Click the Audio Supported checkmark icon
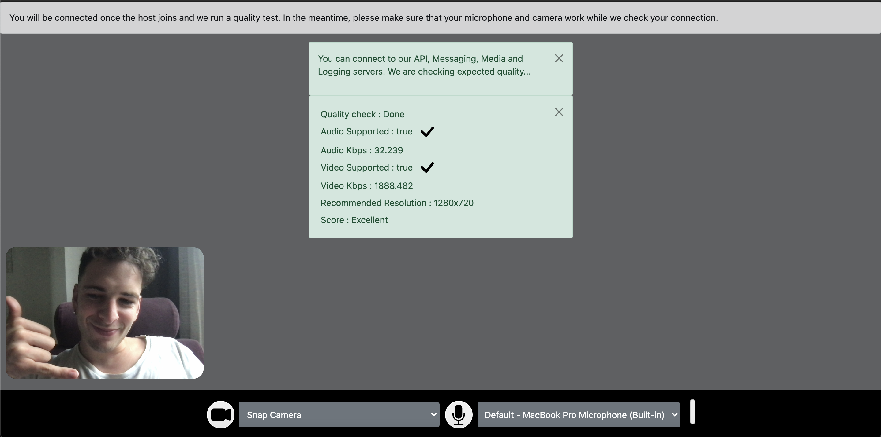Image resolution: width=881 pixels, height=437 pixels. (x=427, y=131)
